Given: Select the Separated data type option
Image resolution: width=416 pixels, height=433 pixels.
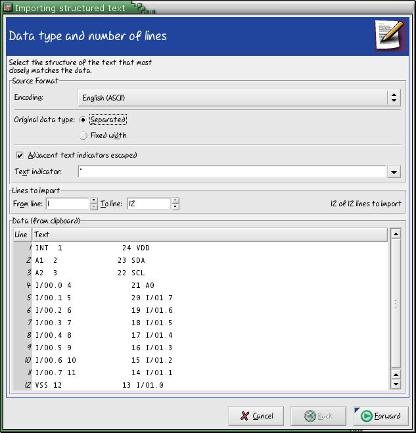Looking at the screenshot, I should [x=83, y=120].
